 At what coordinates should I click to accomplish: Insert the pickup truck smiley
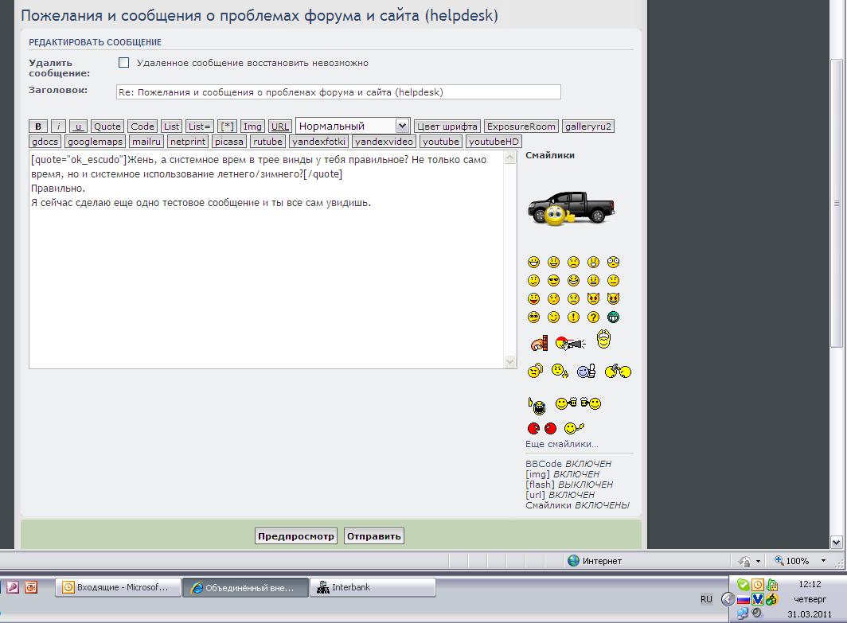tap(571, 208)
